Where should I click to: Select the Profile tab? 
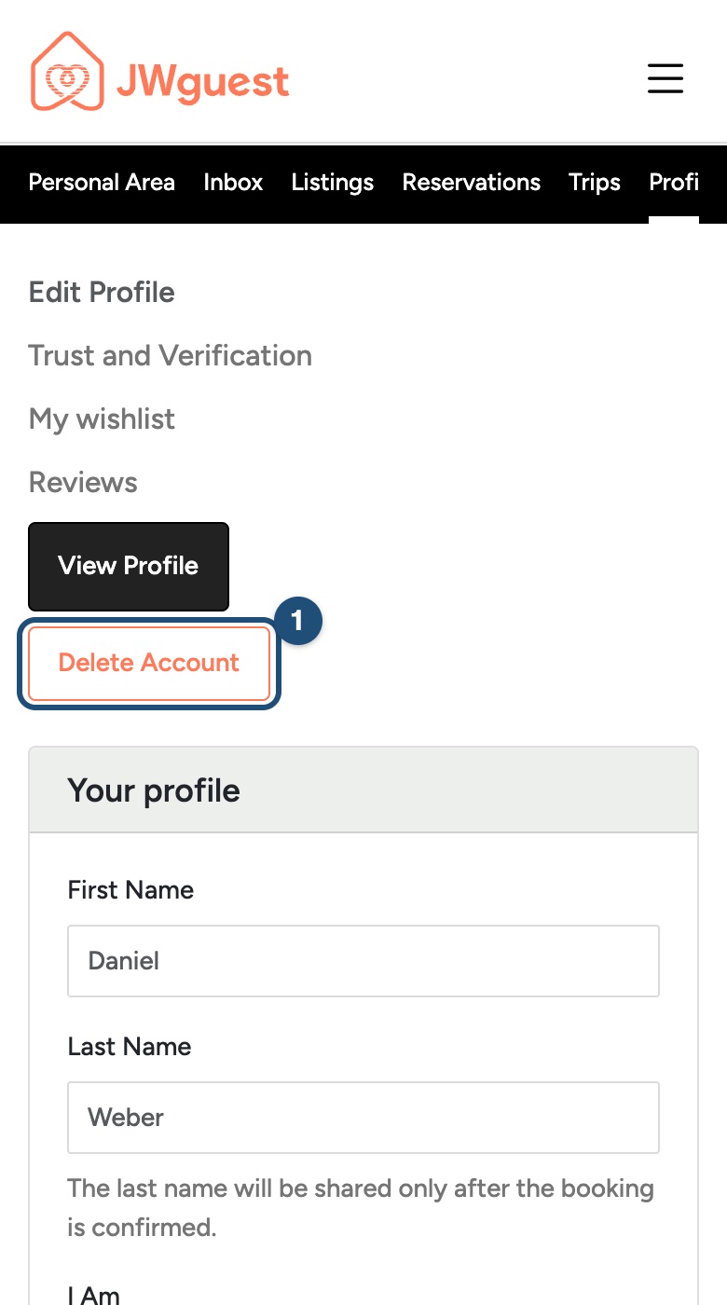pos(674,183)
